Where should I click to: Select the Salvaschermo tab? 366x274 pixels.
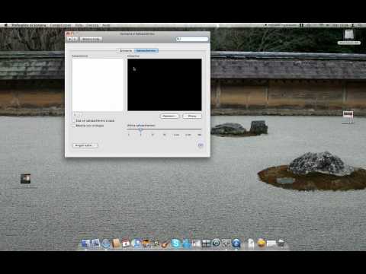click(146, 51)
